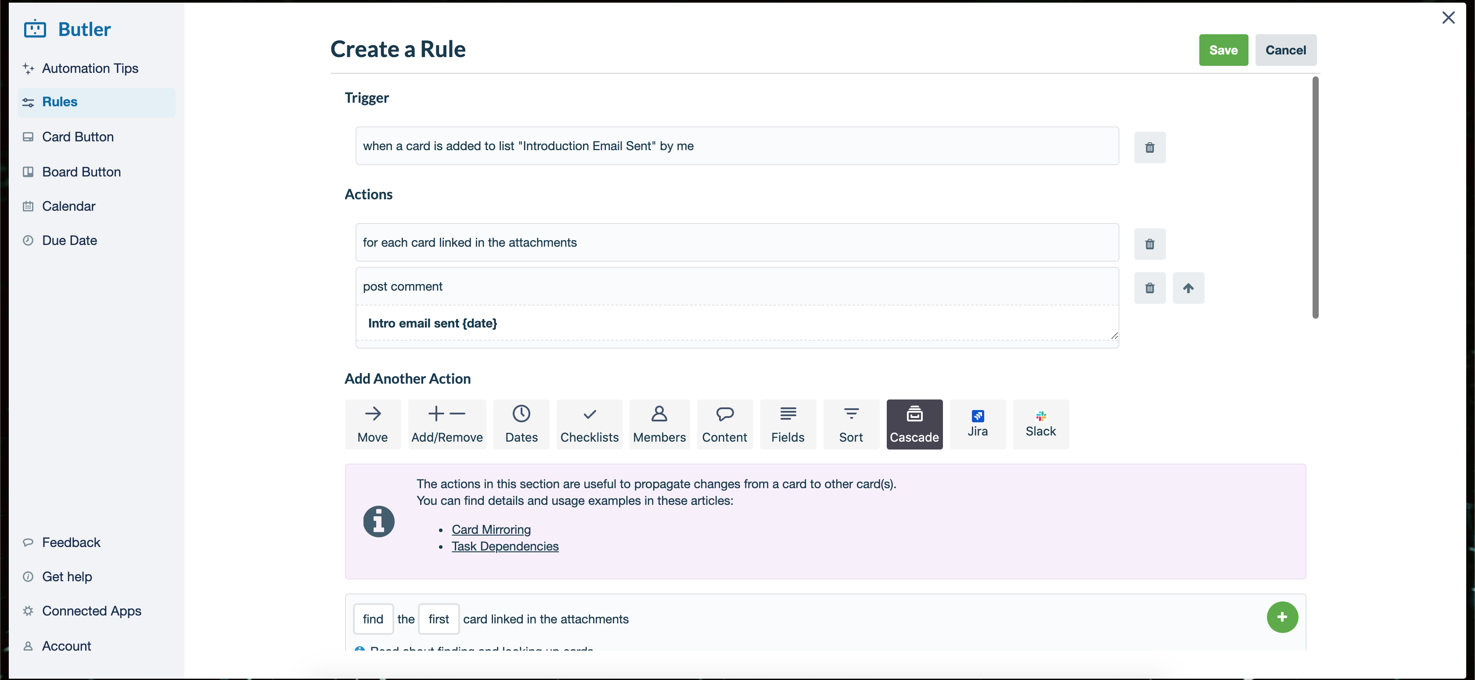The width and height of the screenshot is (1475, 680).
Task: Edit the comment text 'Intro email sent {date}'
Action: coord(737,324)
